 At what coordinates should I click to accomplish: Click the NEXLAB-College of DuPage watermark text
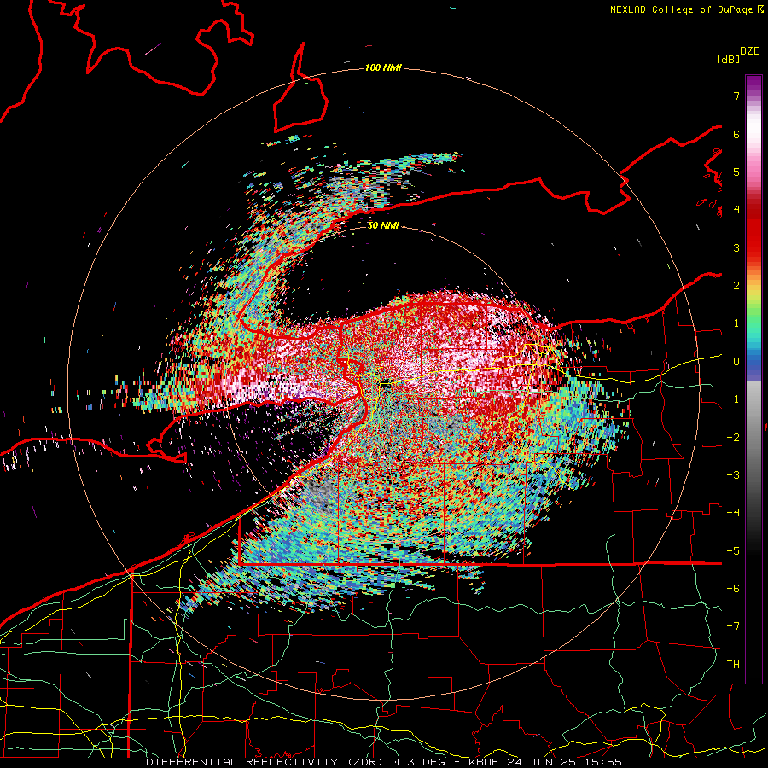pos(682,9)
